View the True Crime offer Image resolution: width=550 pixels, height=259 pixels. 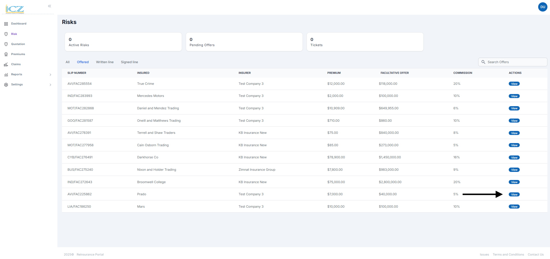coord(514,84)
